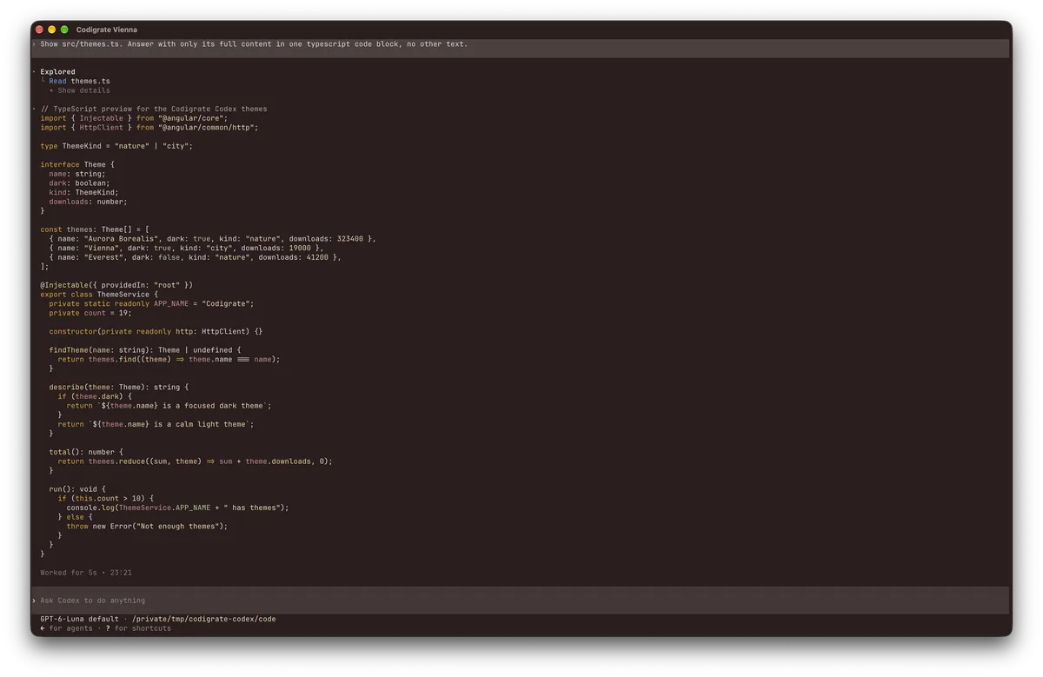Screen dimensions: 1043x677
Task: Click the '? for shortcuts' hint
Action: click(139, 628)
